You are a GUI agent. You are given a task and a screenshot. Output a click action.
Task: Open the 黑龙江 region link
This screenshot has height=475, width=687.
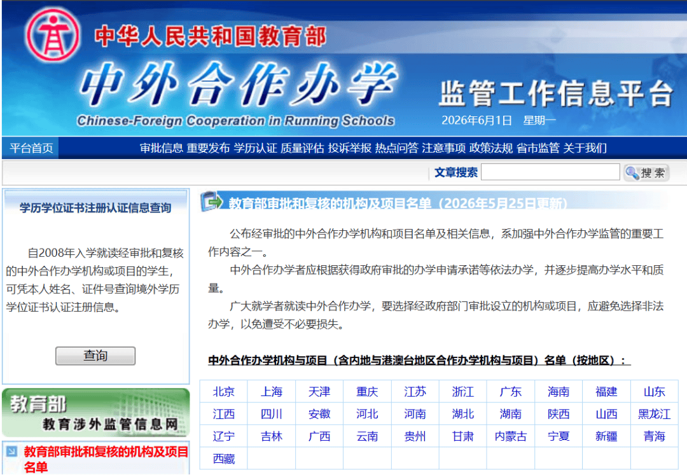click(654, 414)
